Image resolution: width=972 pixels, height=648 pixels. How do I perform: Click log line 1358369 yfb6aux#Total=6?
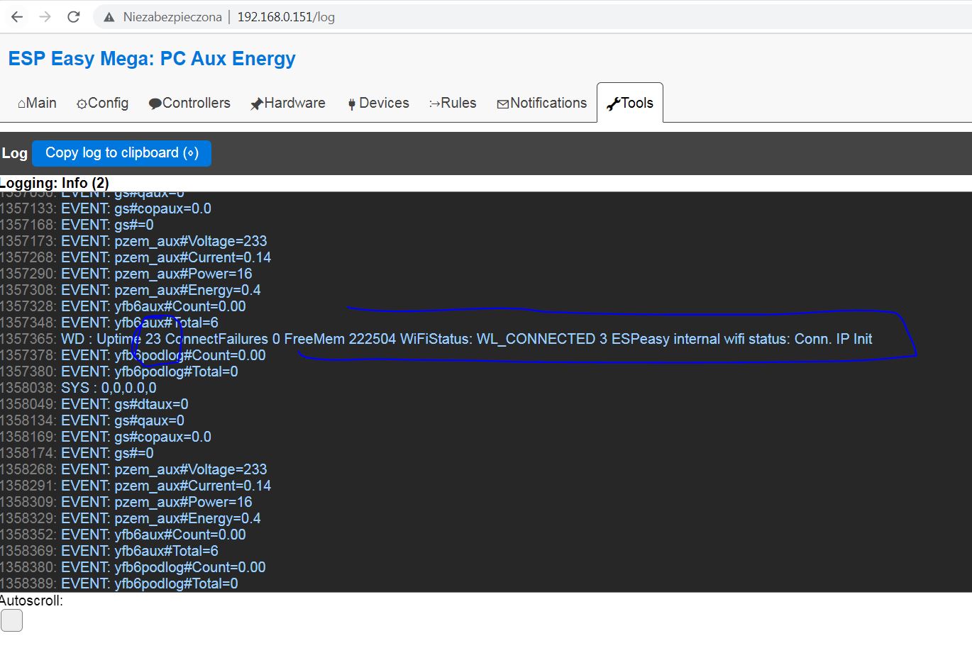(x=109, y=551)
